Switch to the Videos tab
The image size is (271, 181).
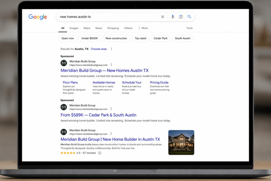128,28
